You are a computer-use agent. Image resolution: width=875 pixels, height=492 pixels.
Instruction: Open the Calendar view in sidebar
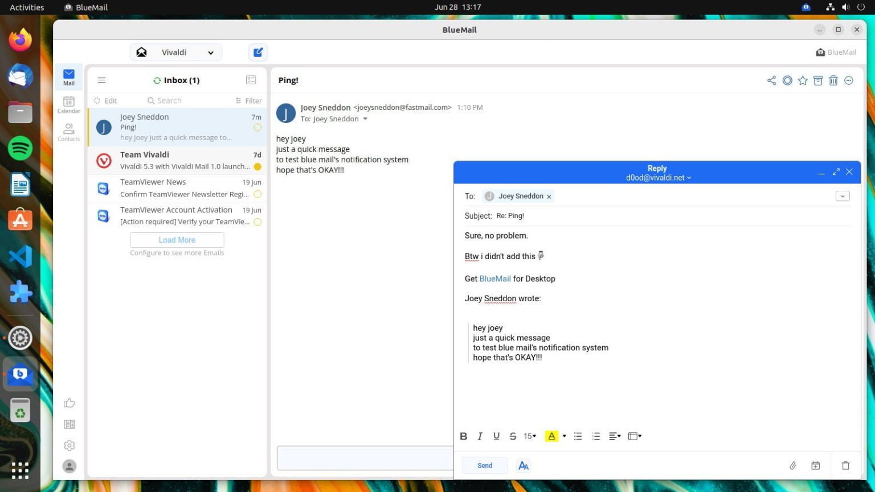(x=68, y=105)
